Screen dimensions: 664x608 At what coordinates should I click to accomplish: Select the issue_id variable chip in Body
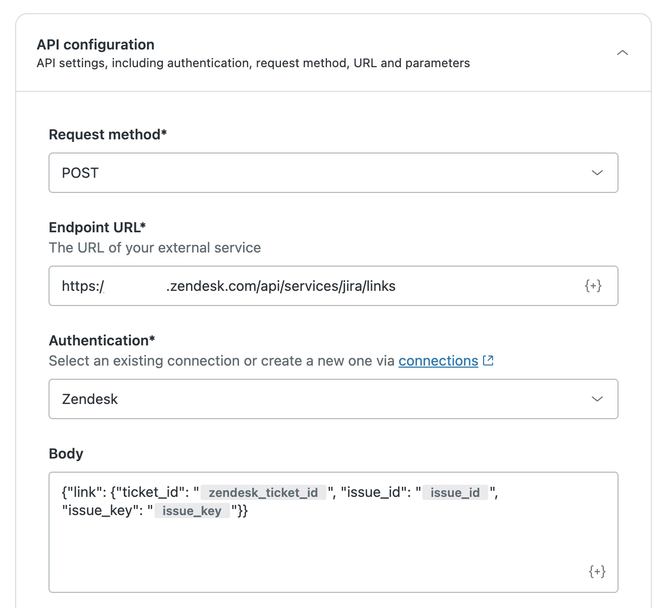point(455,492)
